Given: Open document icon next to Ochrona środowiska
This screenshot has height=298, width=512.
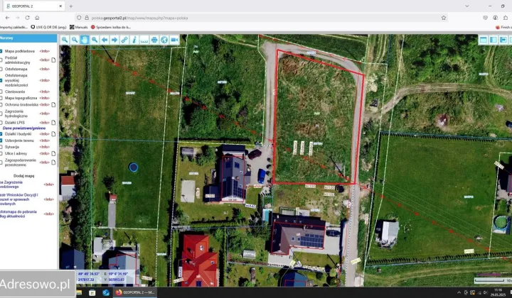Looking at the screenshot, I should [x=53, y=104].
